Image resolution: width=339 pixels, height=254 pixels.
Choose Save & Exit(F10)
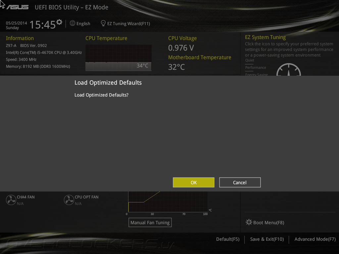(x=267, y=239)
